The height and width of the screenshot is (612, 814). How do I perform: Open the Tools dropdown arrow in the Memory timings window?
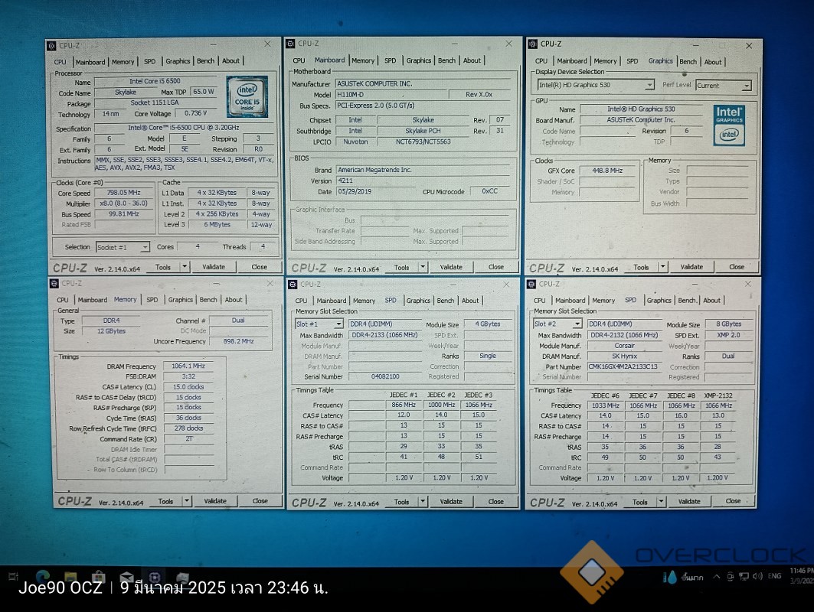pyautogui.click(x=187, y=500)
